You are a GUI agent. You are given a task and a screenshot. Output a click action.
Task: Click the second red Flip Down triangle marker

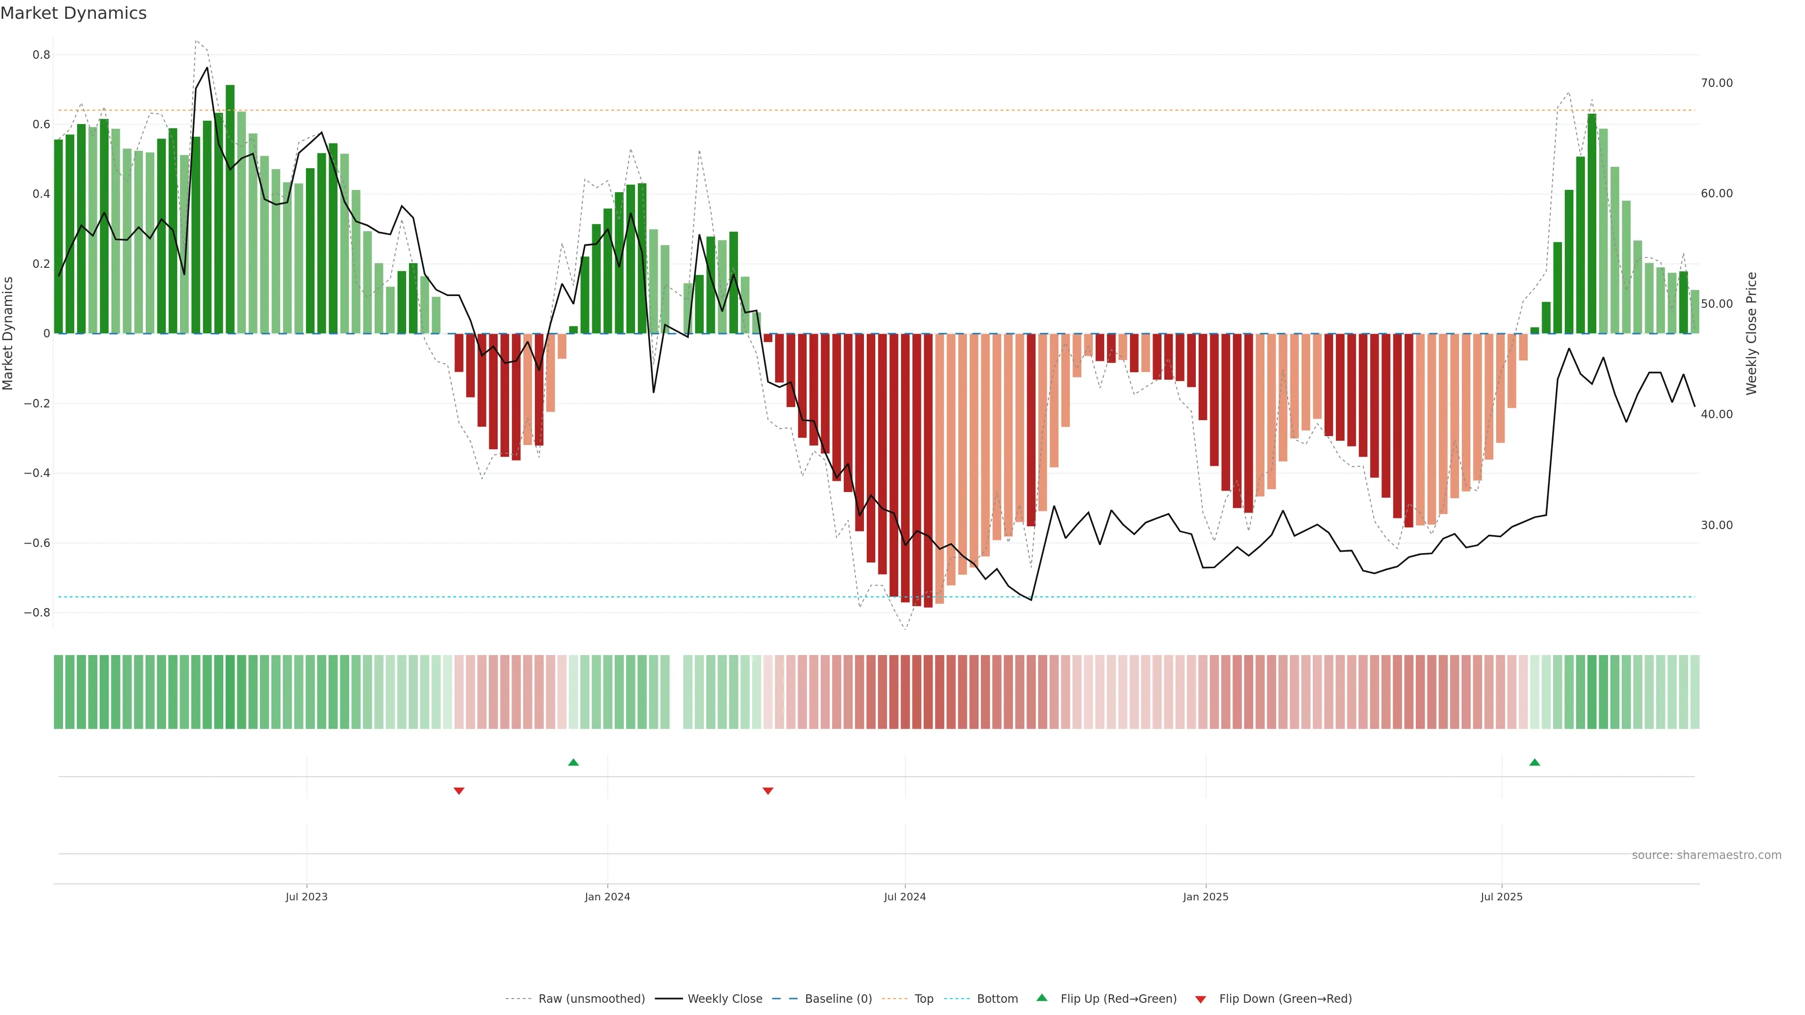768,791
